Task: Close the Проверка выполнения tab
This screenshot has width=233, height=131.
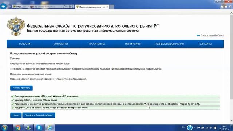Action: pos(107,7)
